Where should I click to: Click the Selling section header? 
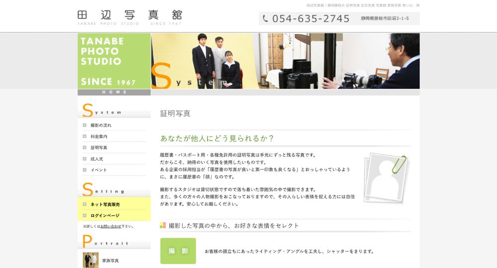click(114, 190)
